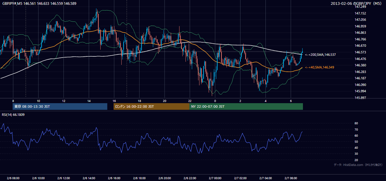Click the 2/7 02:00 time axis label
386x181 pixels.
[240, 178]
